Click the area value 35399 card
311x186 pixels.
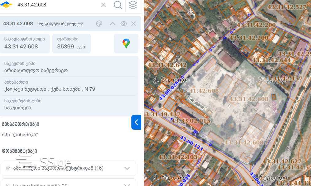[x=72, y=44]
